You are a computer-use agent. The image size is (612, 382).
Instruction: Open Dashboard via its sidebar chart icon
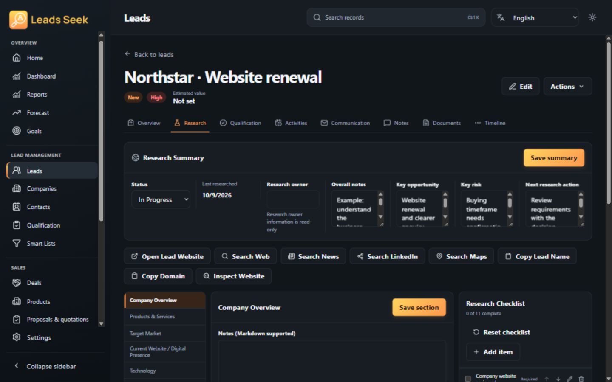17,76
